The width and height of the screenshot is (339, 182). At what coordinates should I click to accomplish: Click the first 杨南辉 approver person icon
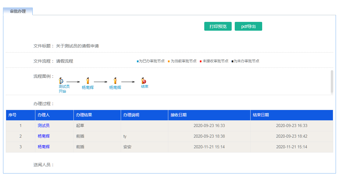pyautogui.click(x=87, y=81)
